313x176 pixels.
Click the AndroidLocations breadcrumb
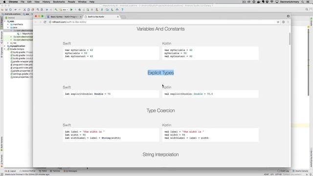coord(11,14)
